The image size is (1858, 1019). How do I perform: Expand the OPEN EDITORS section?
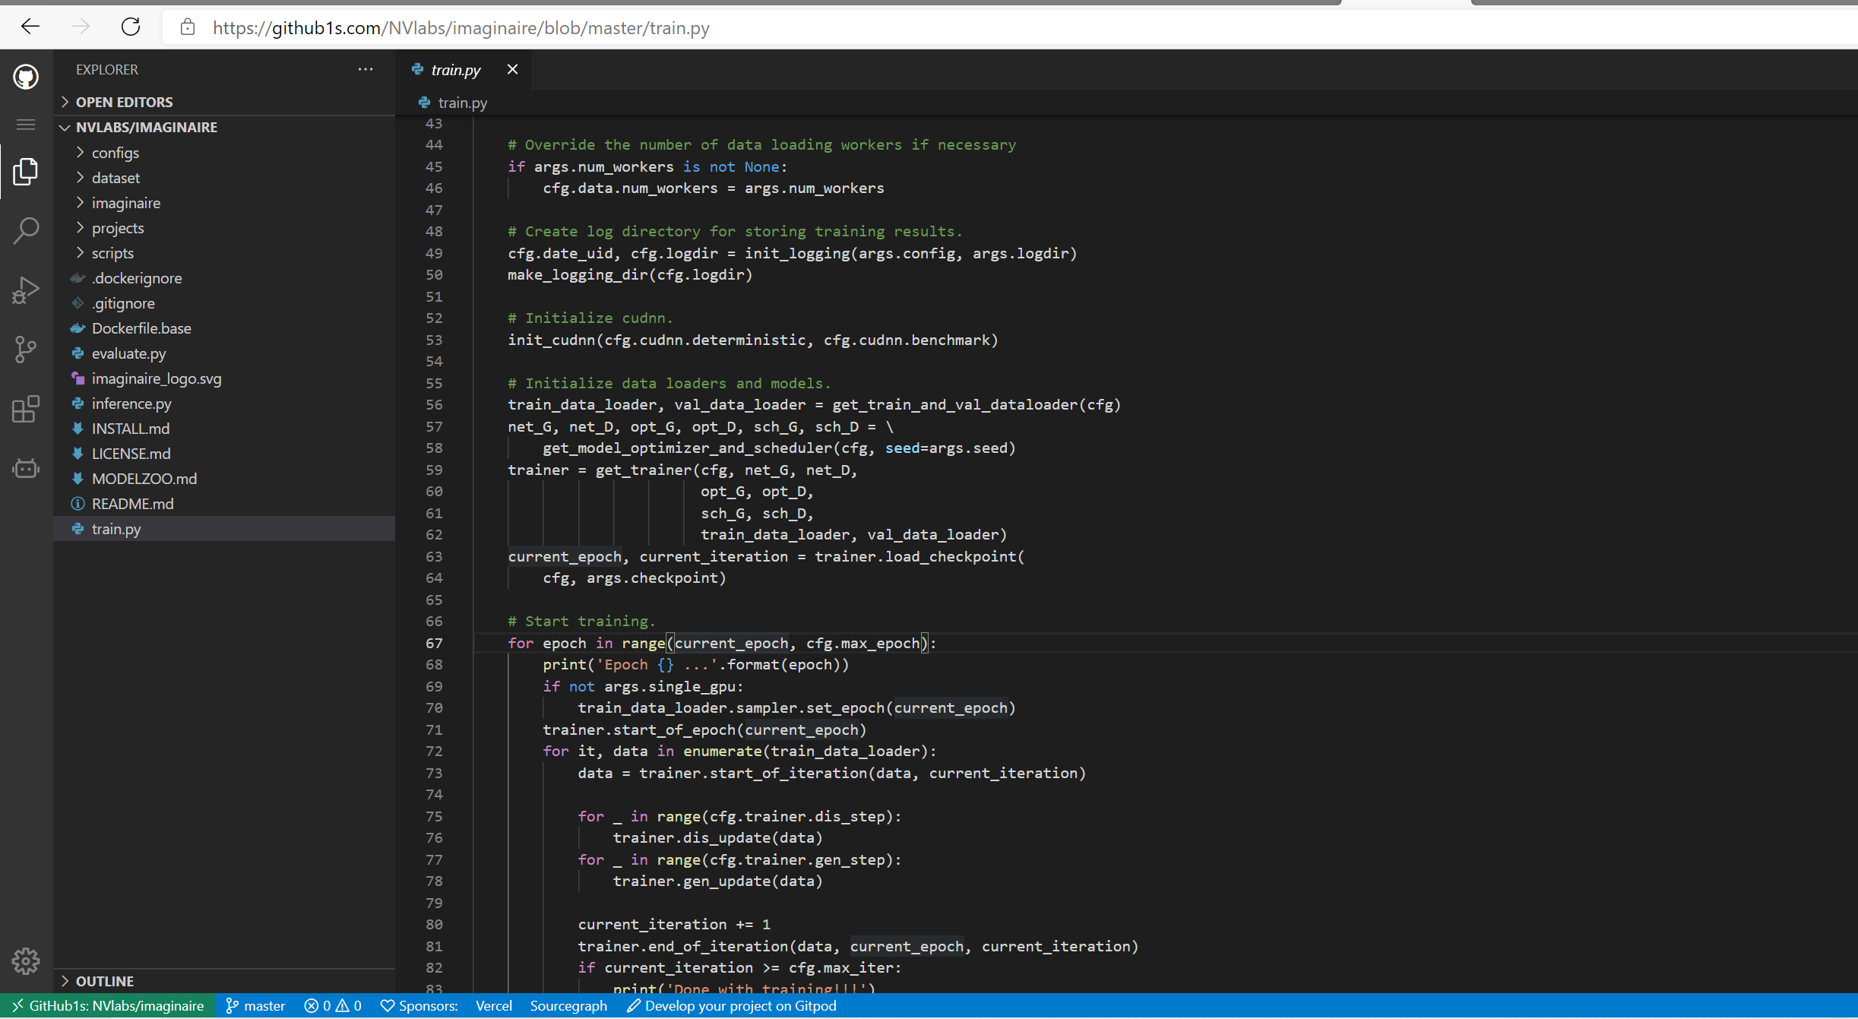point(124,102)
